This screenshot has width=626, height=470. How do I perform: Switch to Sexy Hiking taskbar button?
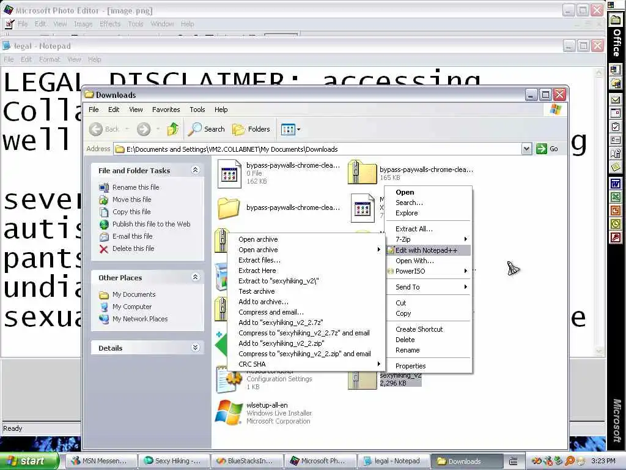pyautogui.click(x=174, y=461)
